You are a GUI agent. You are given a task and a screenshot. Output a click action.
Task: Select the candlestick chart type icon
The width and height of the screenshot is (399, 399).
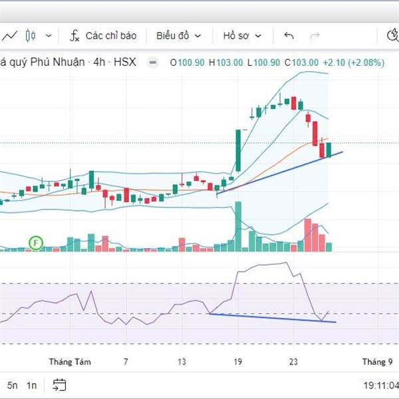point(31,36)
